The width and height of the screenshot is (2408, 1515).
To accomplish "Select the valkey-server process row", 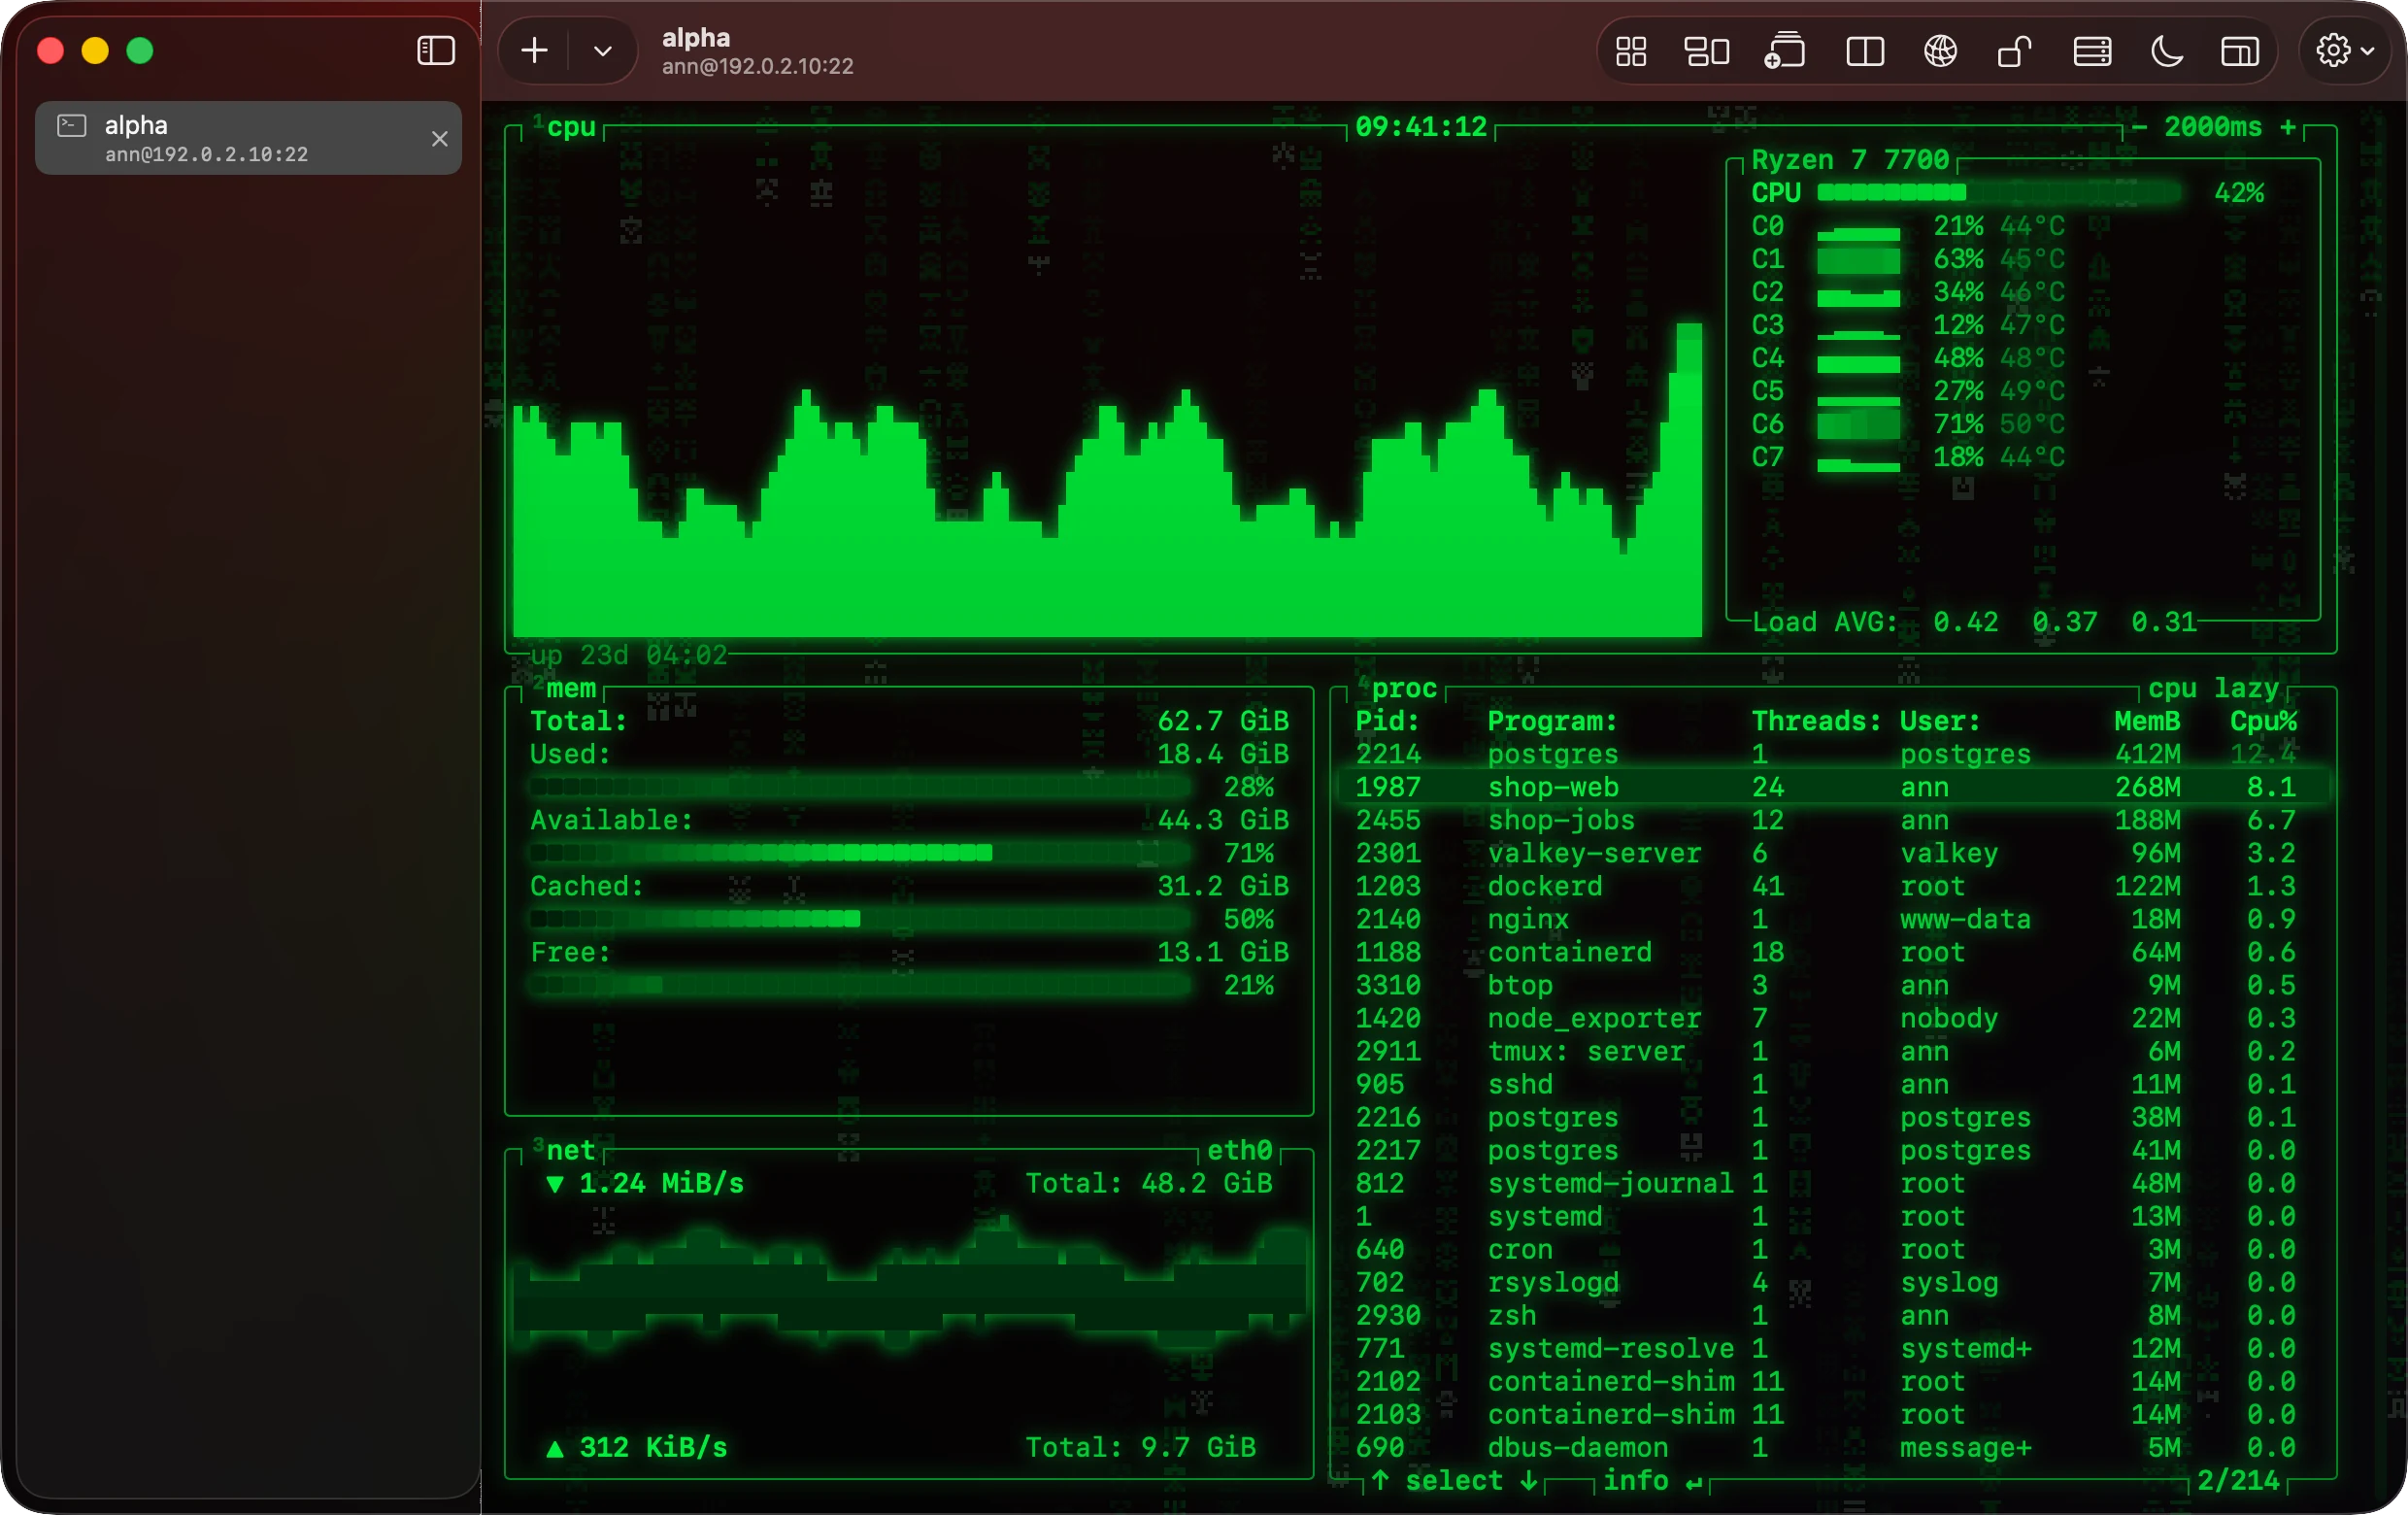I will pyautogui.click(x=1834, y=853).
